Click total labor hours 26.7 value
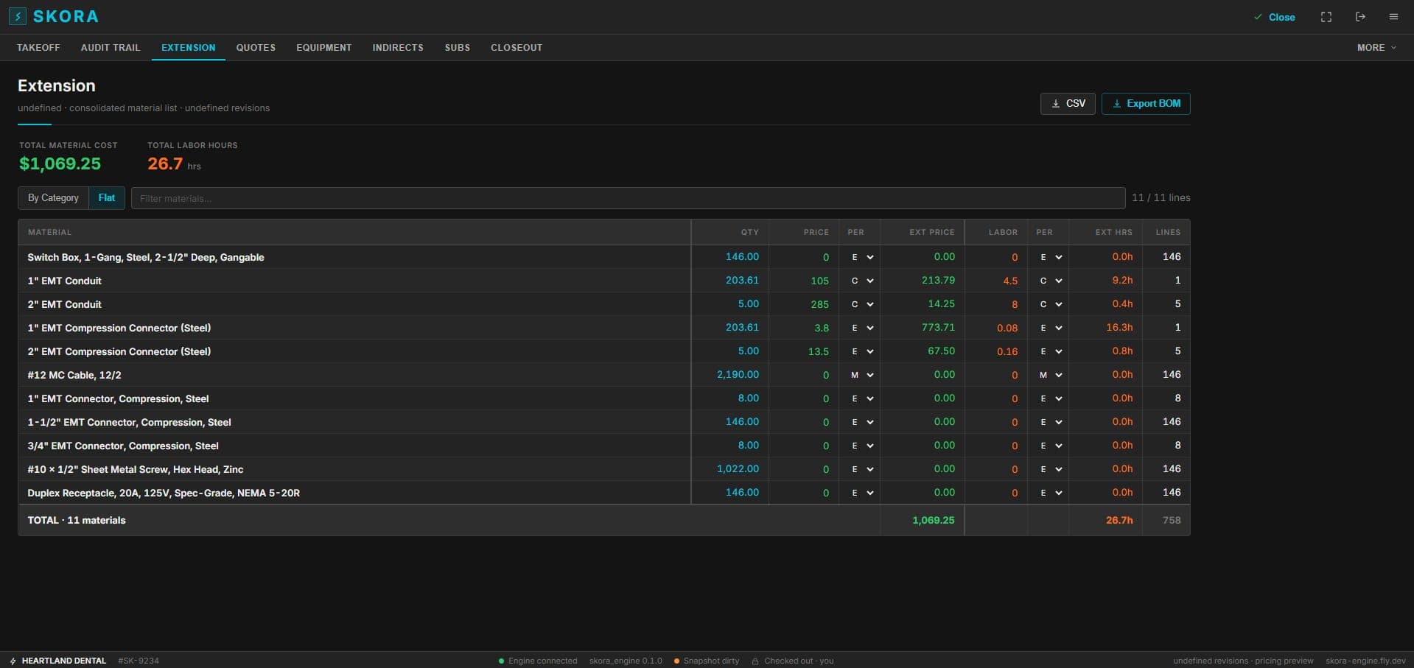 (165, 164)
